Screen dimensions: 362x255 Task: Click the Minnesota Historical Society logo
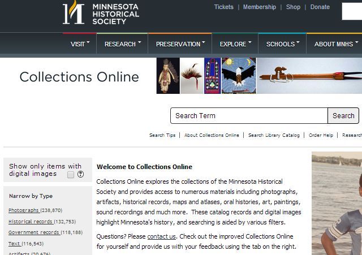(101, 12)
